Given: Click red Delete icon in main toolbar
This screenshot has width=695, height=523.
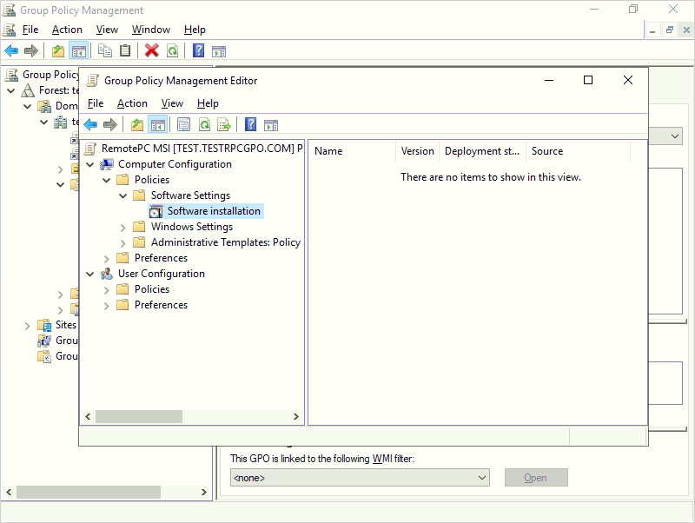Looking at the screenshot, I should click(x=151, y=50).
